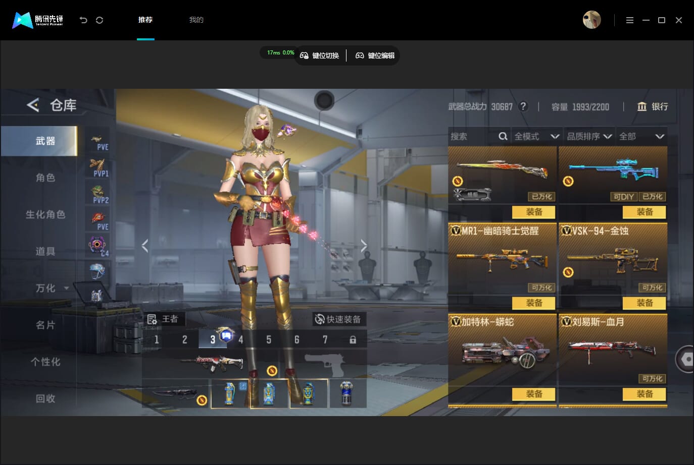The width and height of the screenshot is (694, 465).
Task: Open the hamburger menu icon
Action: point(629,20)
